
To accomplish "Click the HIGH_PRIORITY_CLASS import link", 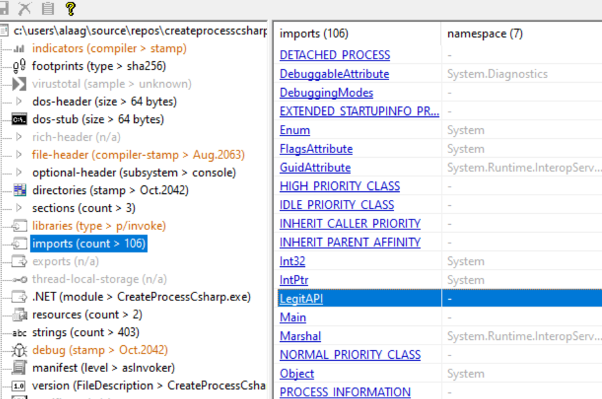I will pos(340,187).
